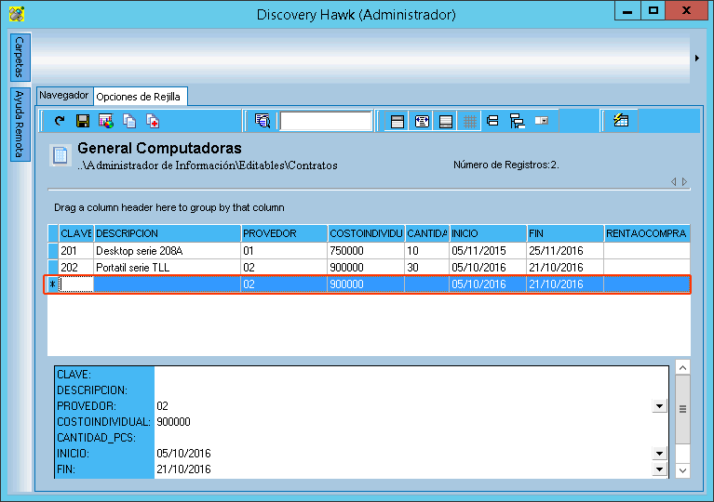Toggle the grid lines icon

tap(469, 122)
